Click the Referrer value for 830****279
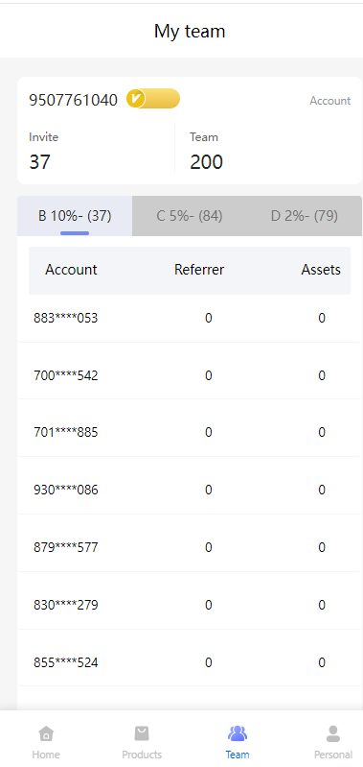The width and height of the screenshot is (363, 767). tap(209, 605)
